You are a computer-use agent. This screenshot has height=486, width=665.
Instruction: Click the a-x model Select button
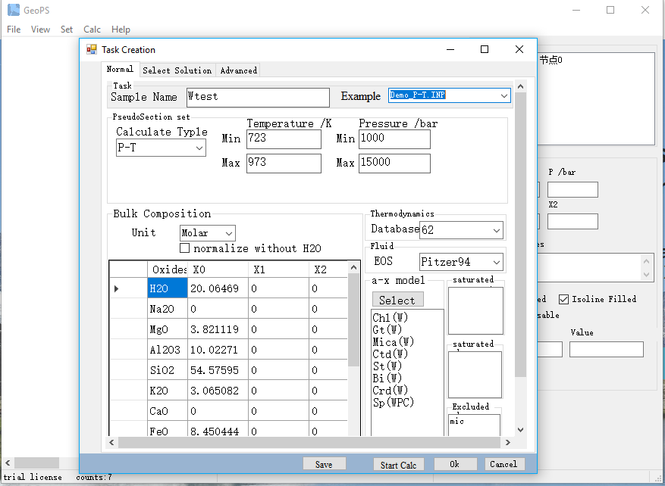point(397,300)
